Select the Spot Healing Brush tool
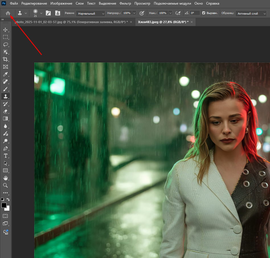This screenshot has width=270, height=258. click(x=5, y=82)
